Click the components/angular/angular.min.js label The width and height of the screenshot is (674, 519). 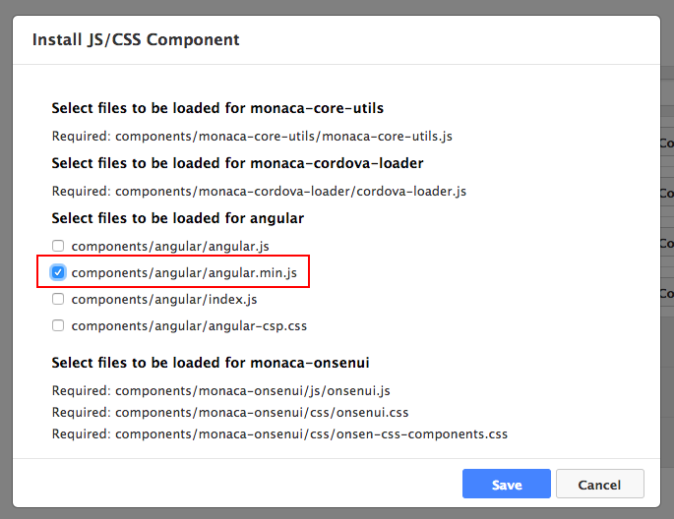tap(184, 273)
